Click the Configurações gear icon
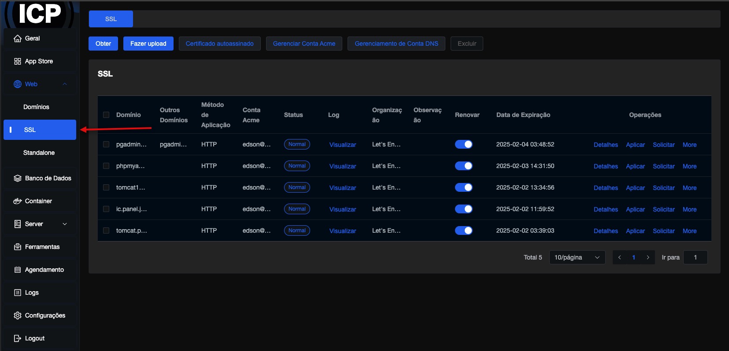The height and width of the screenshot is (351, 729). click(18, 315)
